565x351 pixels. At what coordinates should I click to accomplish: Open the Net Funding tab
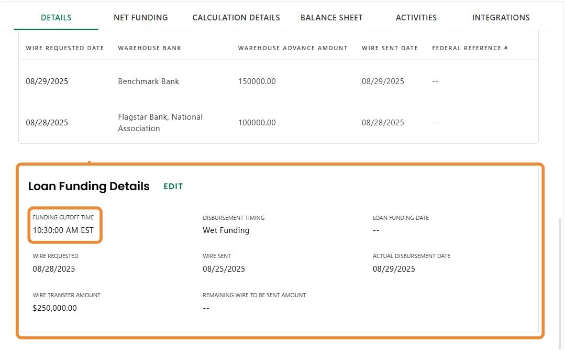click(140, 17)
